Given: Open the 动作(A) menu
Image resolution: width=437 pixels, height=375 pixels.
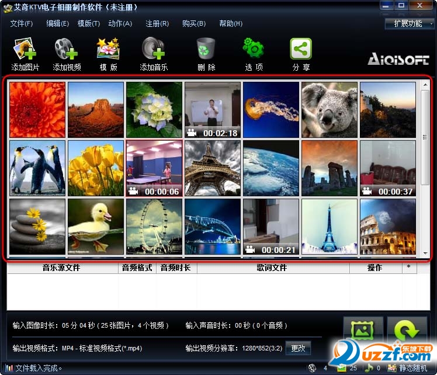Looking at the screenshot, I should (120, 24).
